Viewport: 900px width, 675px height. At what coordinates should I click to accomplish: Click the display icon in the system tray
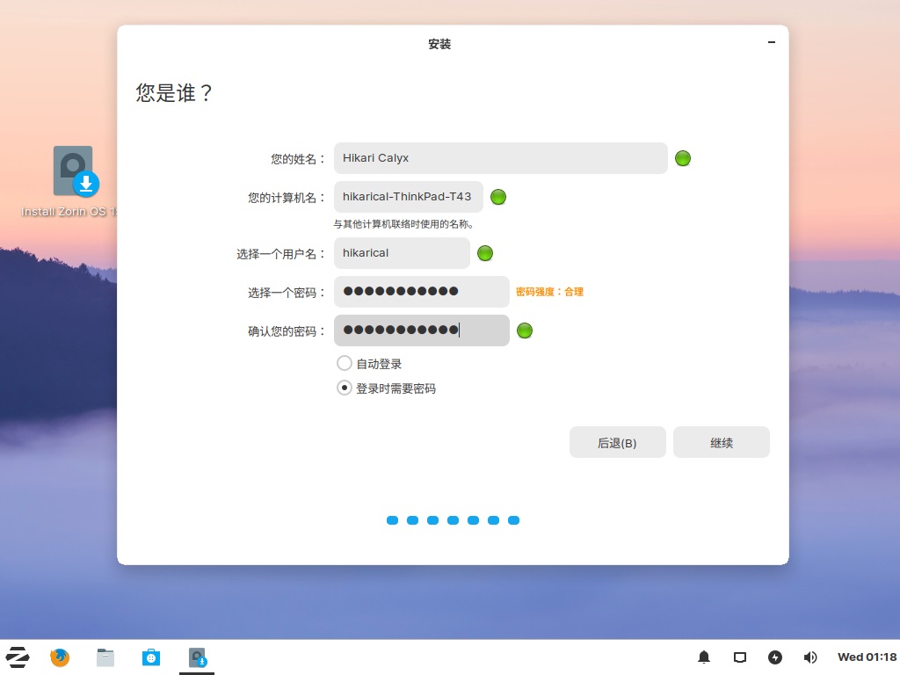(x=739, y=657)
